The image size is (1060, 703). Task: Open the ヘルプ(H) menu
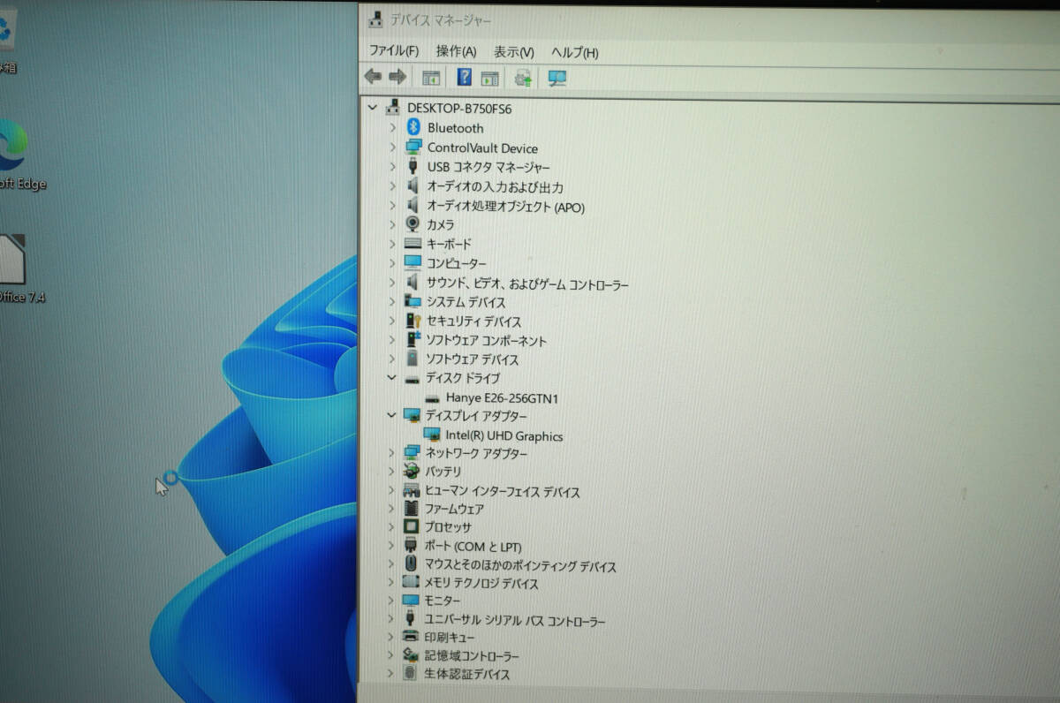574,52
